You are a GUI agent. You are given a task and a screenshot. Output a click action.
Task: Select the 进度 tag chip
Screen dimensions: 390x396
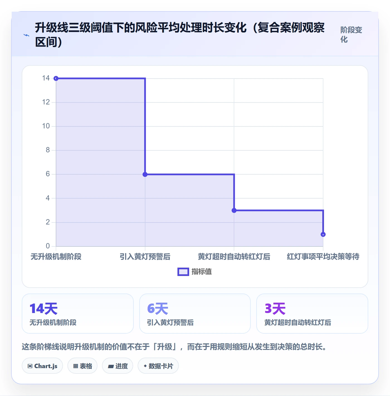118,366
